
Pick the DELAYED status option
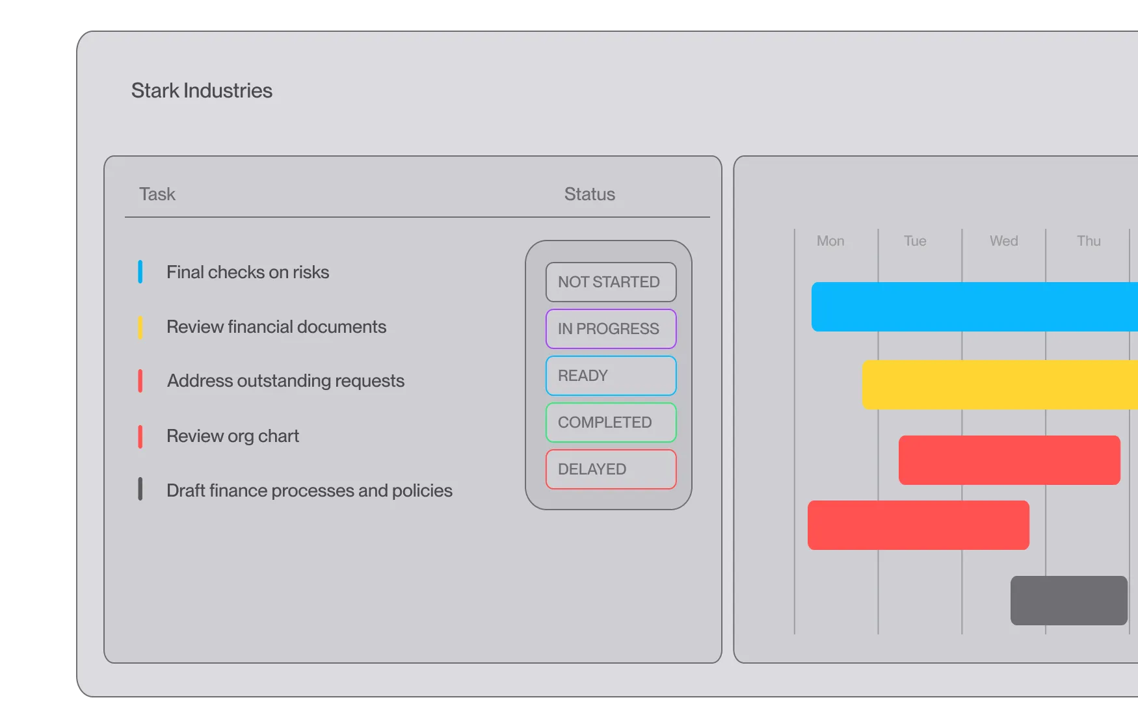click(611, 469)
